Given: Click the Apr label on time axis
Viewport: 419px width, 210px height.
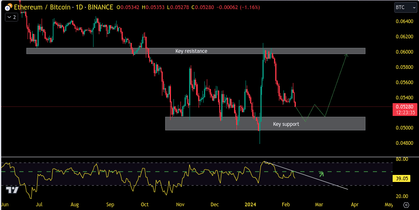Looking at the screenshot, I should coord(355,205).
